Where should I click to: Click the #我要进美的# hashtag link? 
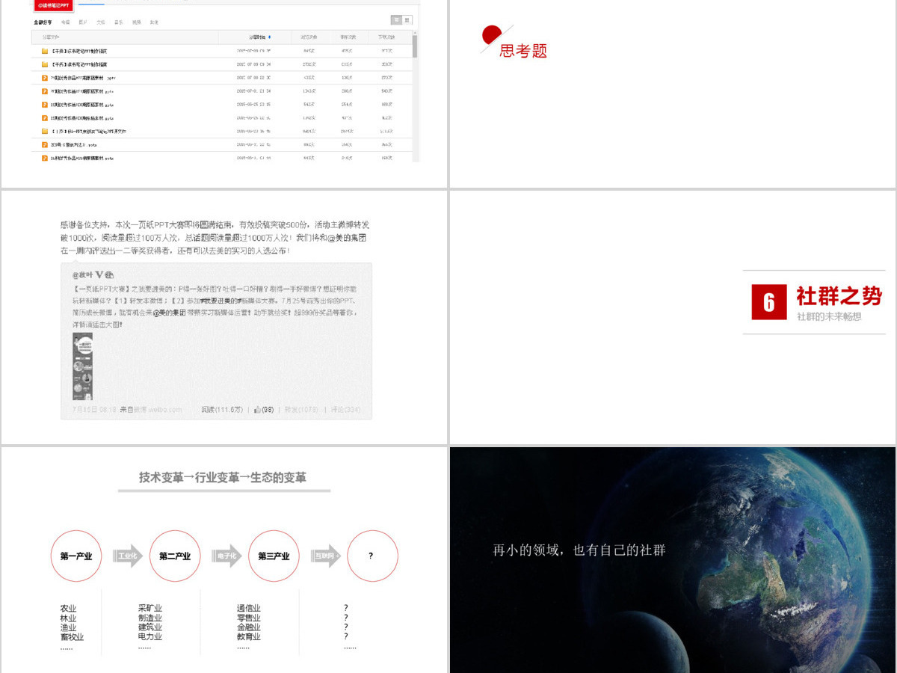click(221, 301)
